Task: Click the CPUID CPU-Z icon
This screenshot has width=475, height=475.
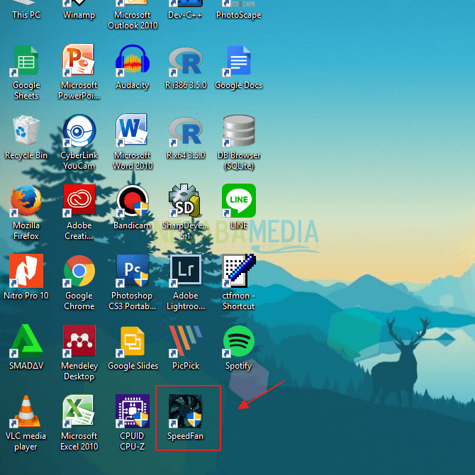Action: point(133,411)
